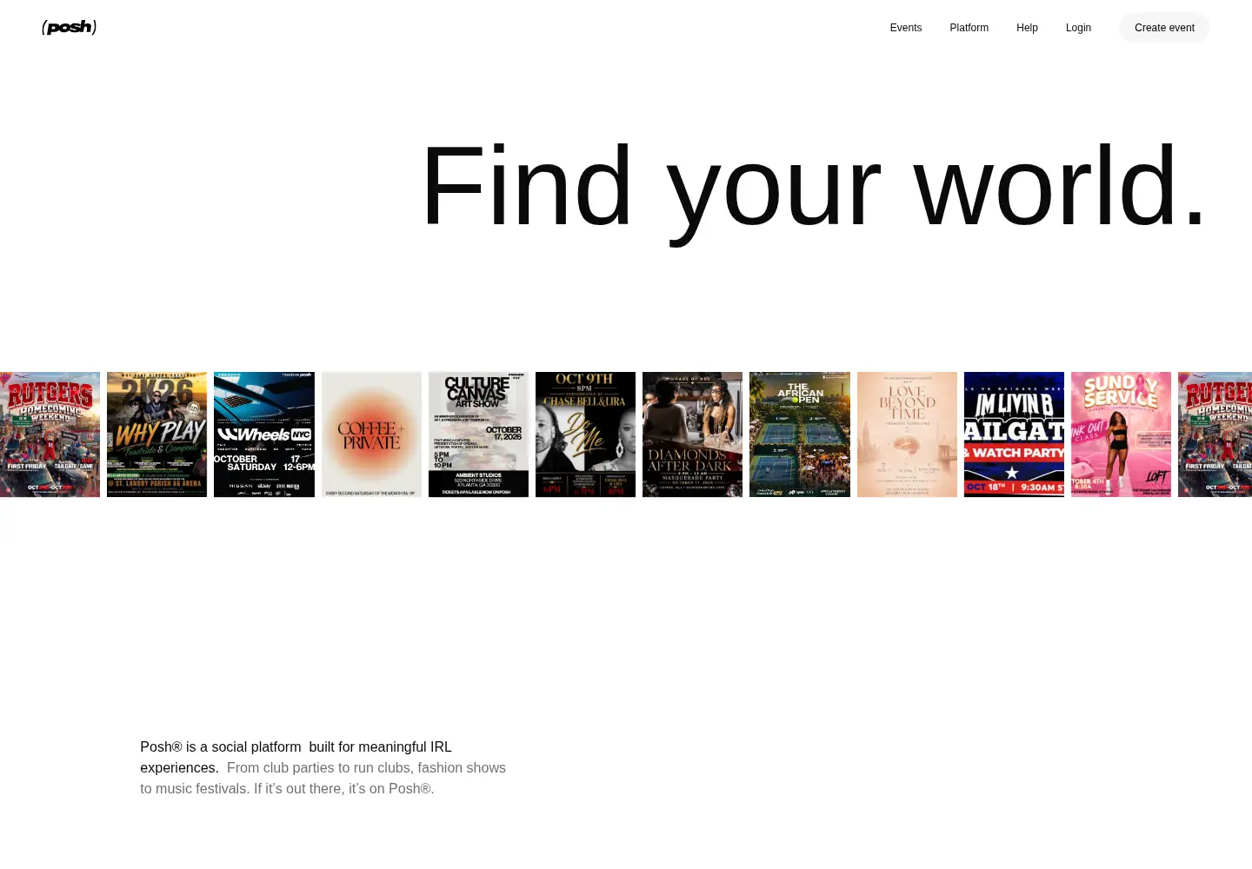Open the Chase Bell & Lira Oct 9th poster

click(x=585, y=434)
